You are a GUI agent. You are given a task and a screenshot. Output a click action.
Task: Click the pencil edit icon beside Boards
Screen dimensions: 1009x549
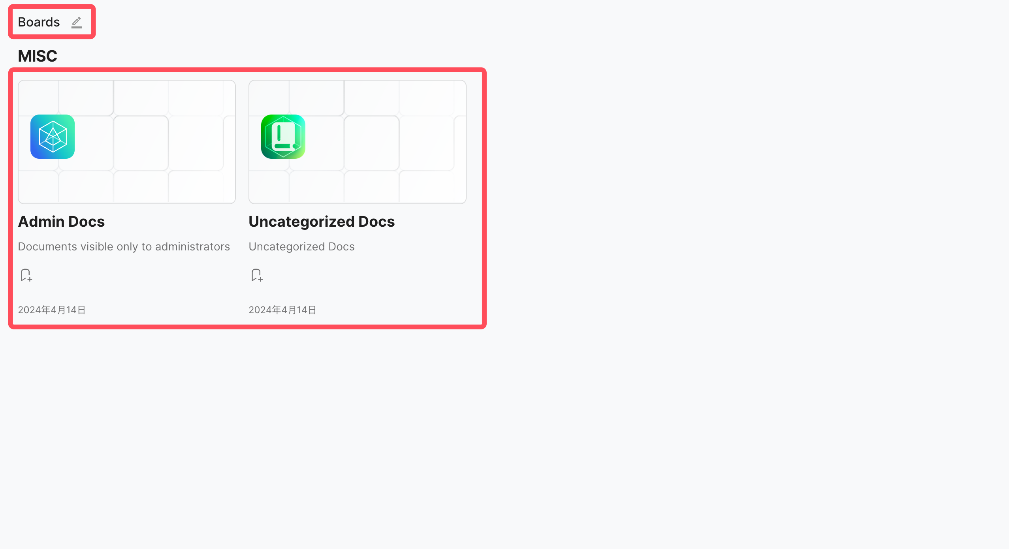(77, 23)
